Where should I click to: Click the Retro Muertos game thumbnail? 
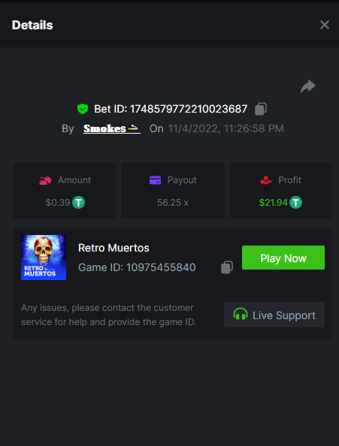[44, 258]
